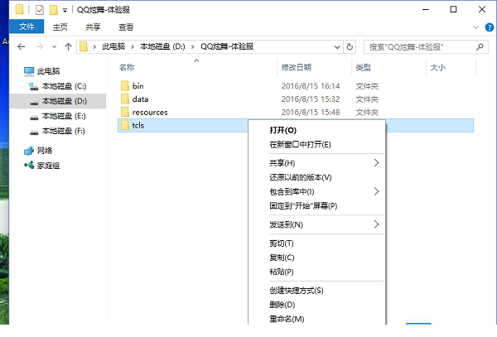The image size is (497, 337).
Task: Refresh the current folder view
Action: click(x=350, y=47)
